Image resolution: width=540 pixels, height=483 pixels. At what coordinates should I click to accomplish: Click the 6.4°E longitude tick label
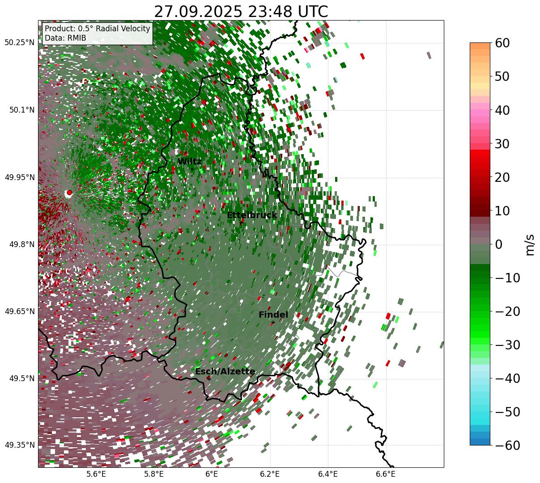[x=328, y=474]
